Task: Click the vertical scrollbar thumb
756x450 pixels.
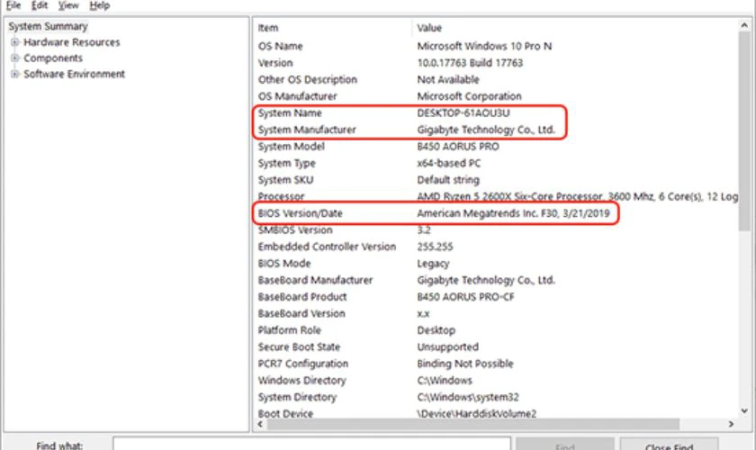Action: [744, 131]
